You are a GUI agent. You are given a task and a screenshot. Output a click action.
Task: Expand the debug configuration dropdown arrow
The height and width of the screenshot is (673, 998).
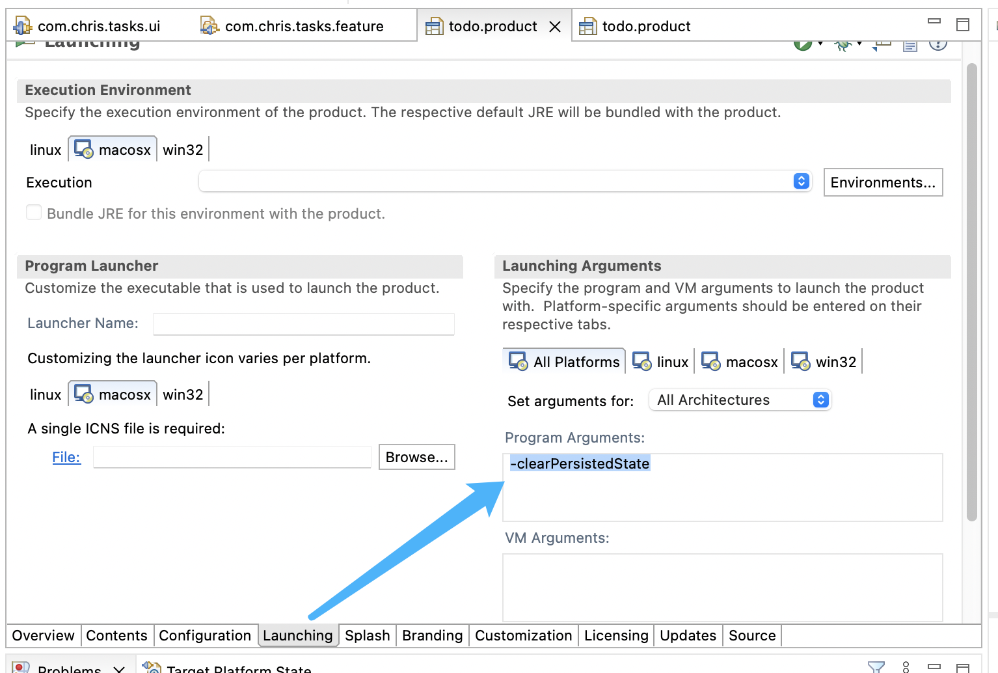pos(859,44)
